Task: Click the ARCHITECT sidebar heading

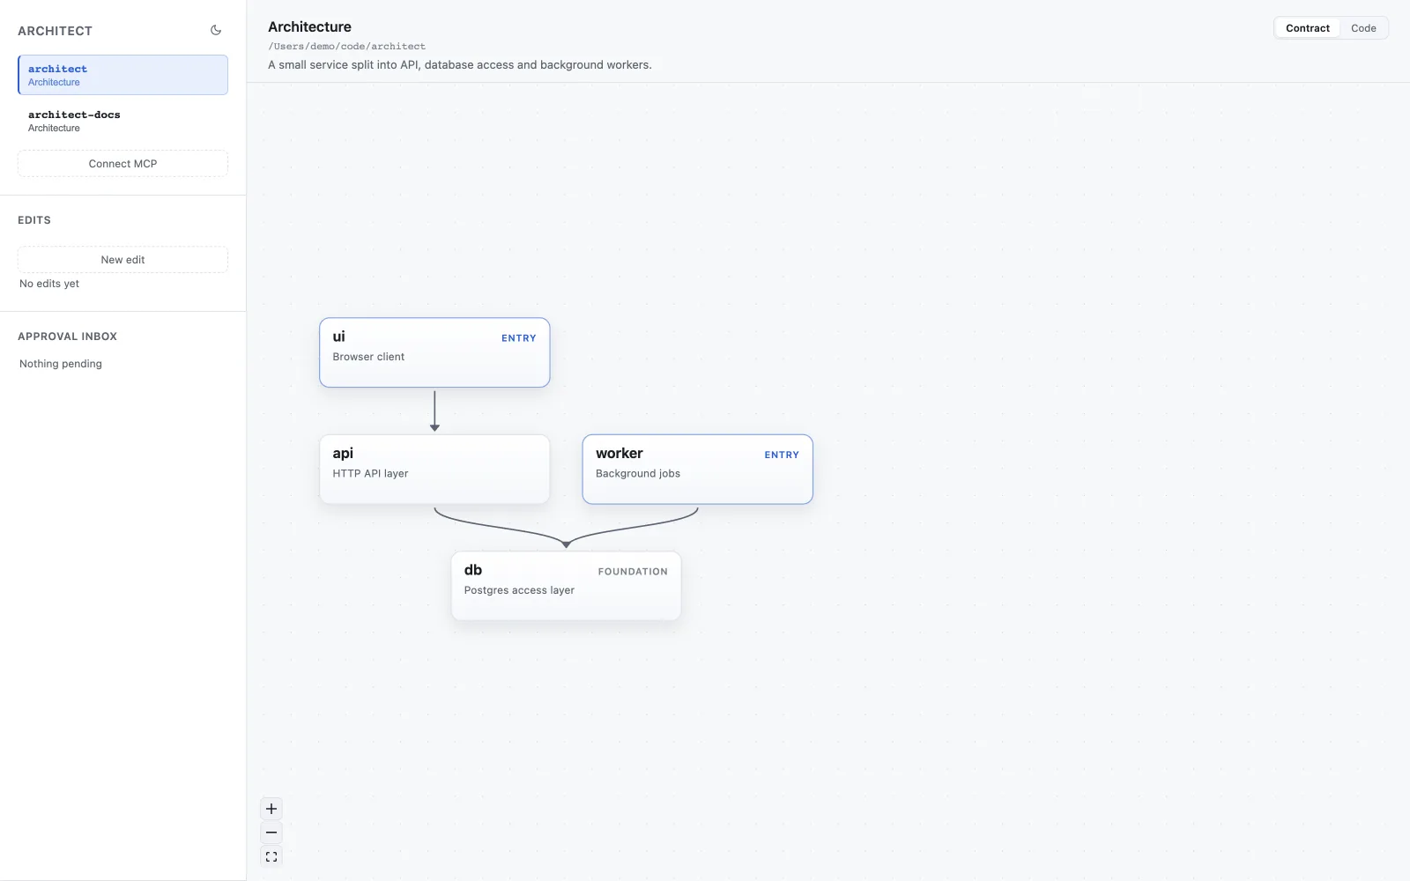Action: [x=55, y=31]
